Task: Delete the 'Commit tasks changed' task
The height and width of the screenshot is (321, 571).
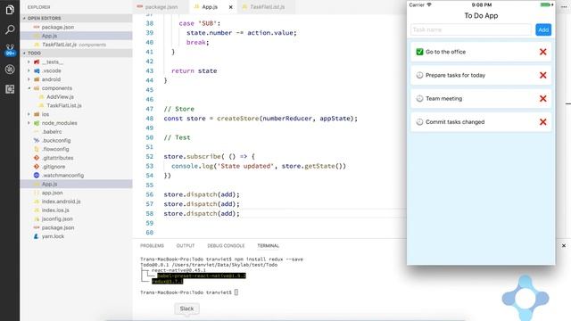Action: (x=543, y=122)
